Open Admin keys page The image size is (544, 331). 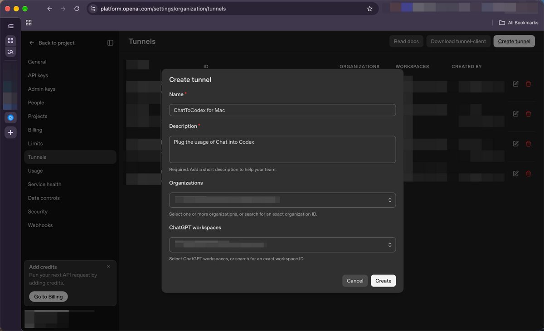tap(70, 89)
